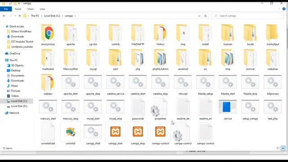
Task: Open the Home ribbon tab
Action: pos(18,9)
